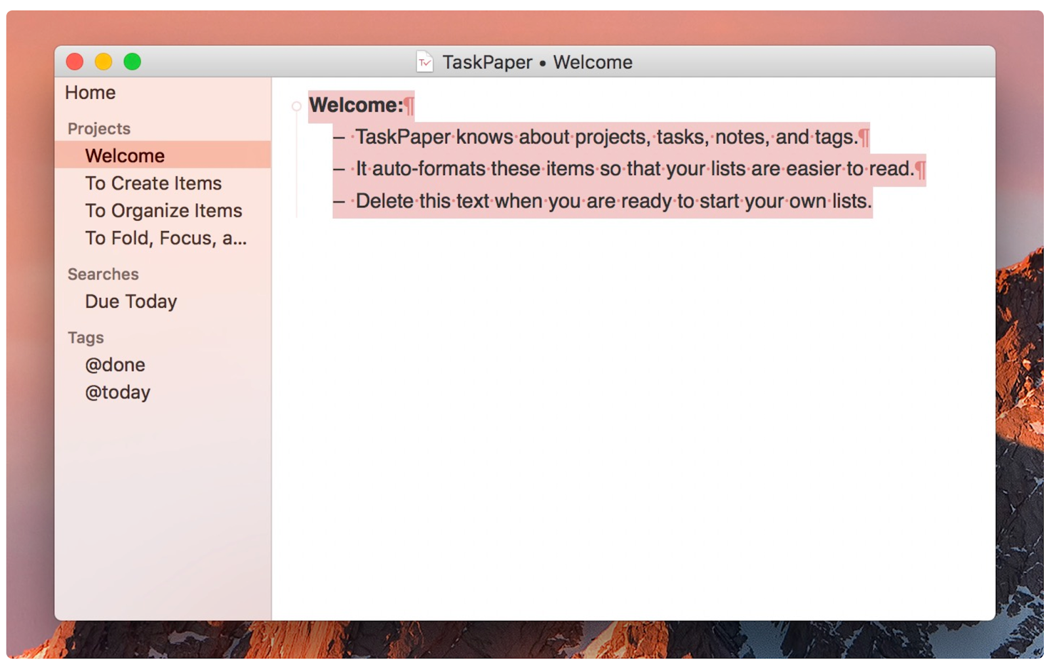Go to Home in the sidebar
Screen dimensions: 1049x665
pyautogui.click(x=90, y=92)
